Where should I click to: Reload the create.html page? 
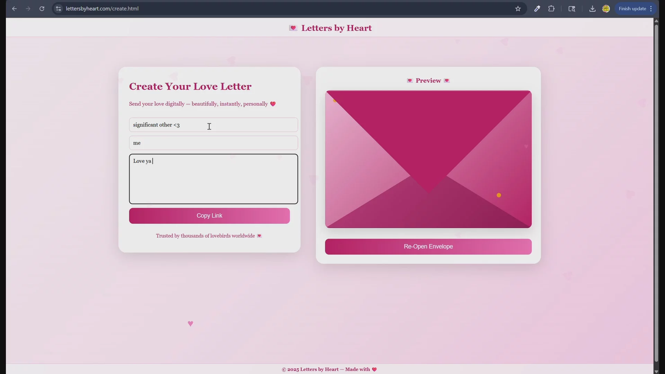(x=42, y=8)
